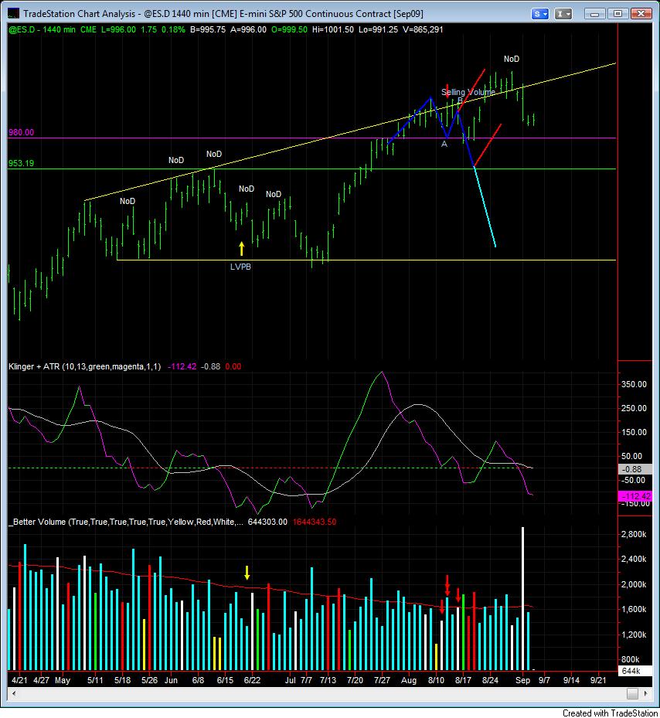The image size is (660, 718).
Task: Click the horizontal scrollbar thumb
Action: pyautogui.click(x=632, y=694)
